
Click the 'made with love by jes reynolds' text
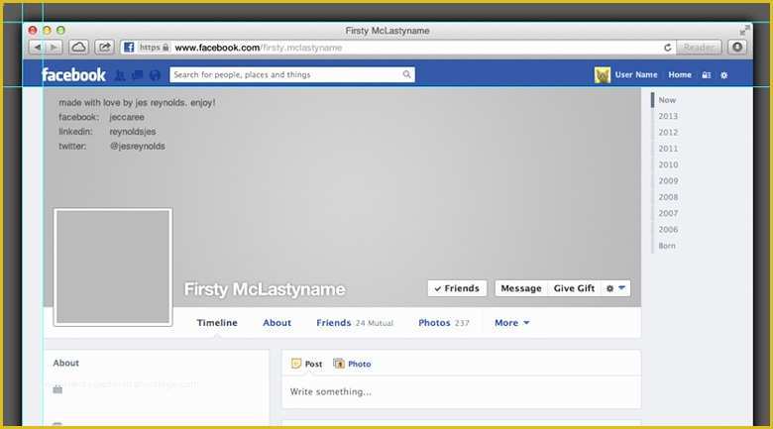point(137,103)
